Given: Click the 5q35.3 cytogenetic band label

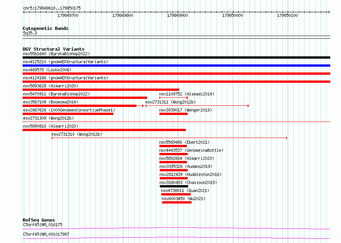Looking at the screenshot, I should point(30,33).
